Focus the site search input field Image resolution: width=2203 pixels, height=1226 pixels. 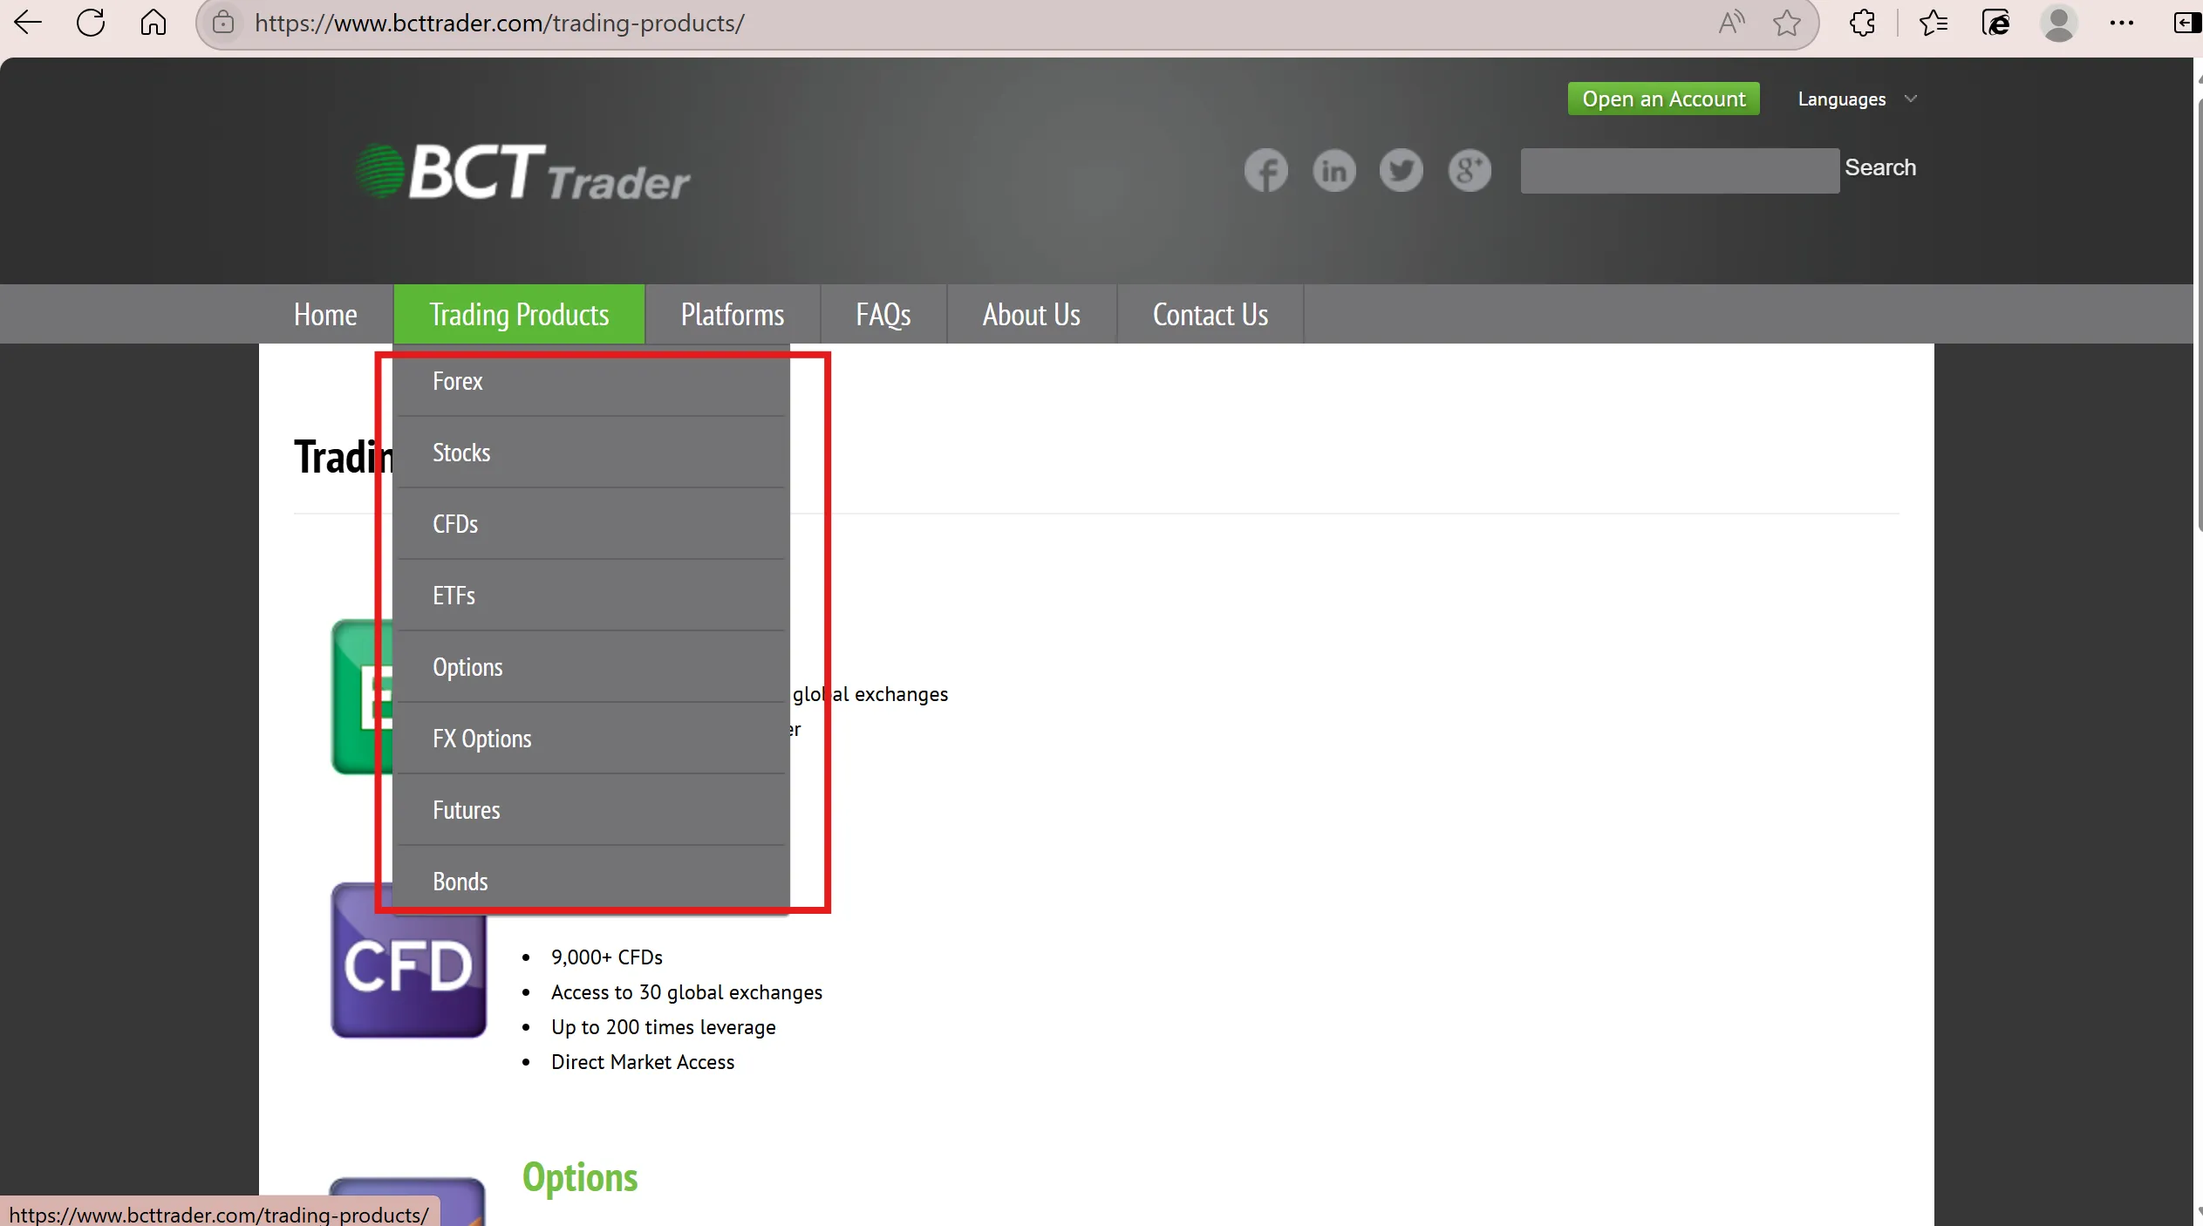click(1680, 170)
